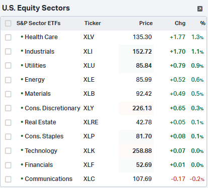Check the select-all box in the header row
Viewport: 208px width, 188px height.
pyautogui.click(x=8, y=24)
